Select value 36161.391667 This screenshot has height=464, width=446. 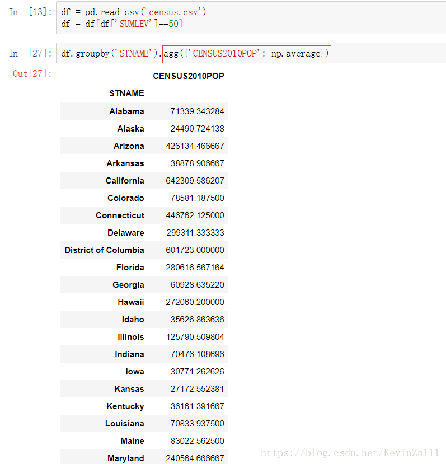(198, 406)
